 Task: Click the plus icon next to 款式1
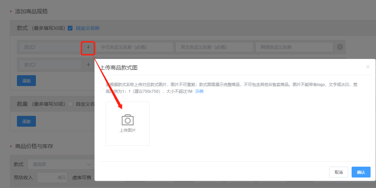pyautogui.click(x=88, y=47)
